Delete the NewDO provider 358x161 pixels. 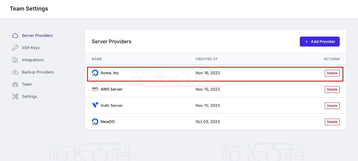(332, 122)
